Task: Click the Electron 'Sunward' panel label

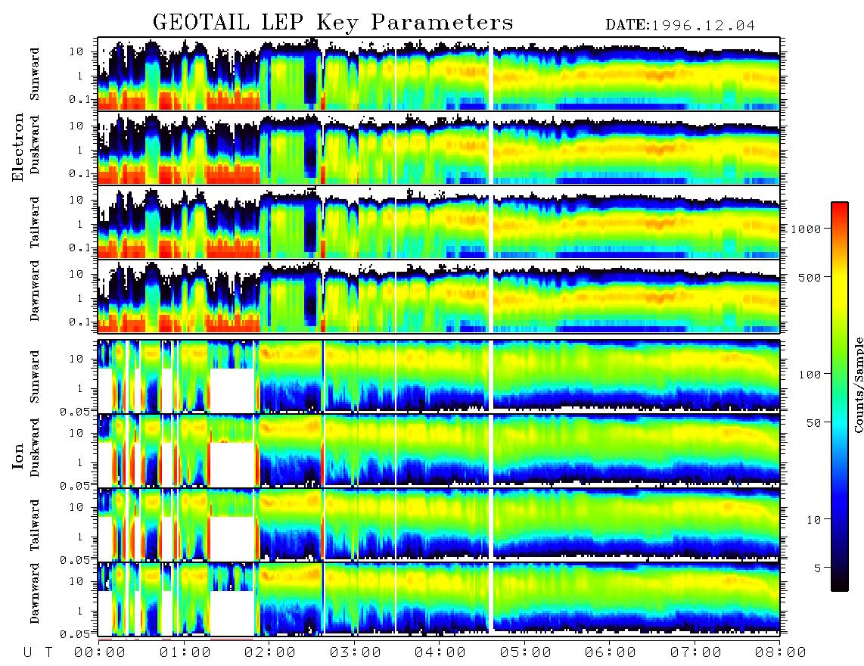Action: [x=34, y=74]
